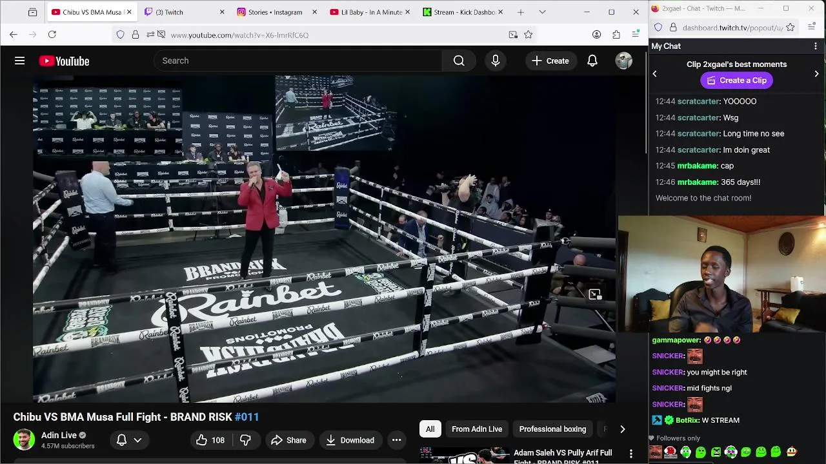Start voice search with microphone icon

(x=496, y=61)
